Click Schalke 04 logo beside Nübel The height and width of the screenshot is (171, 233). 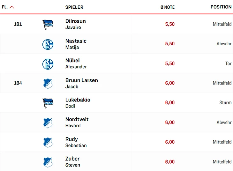pos(48,64)
